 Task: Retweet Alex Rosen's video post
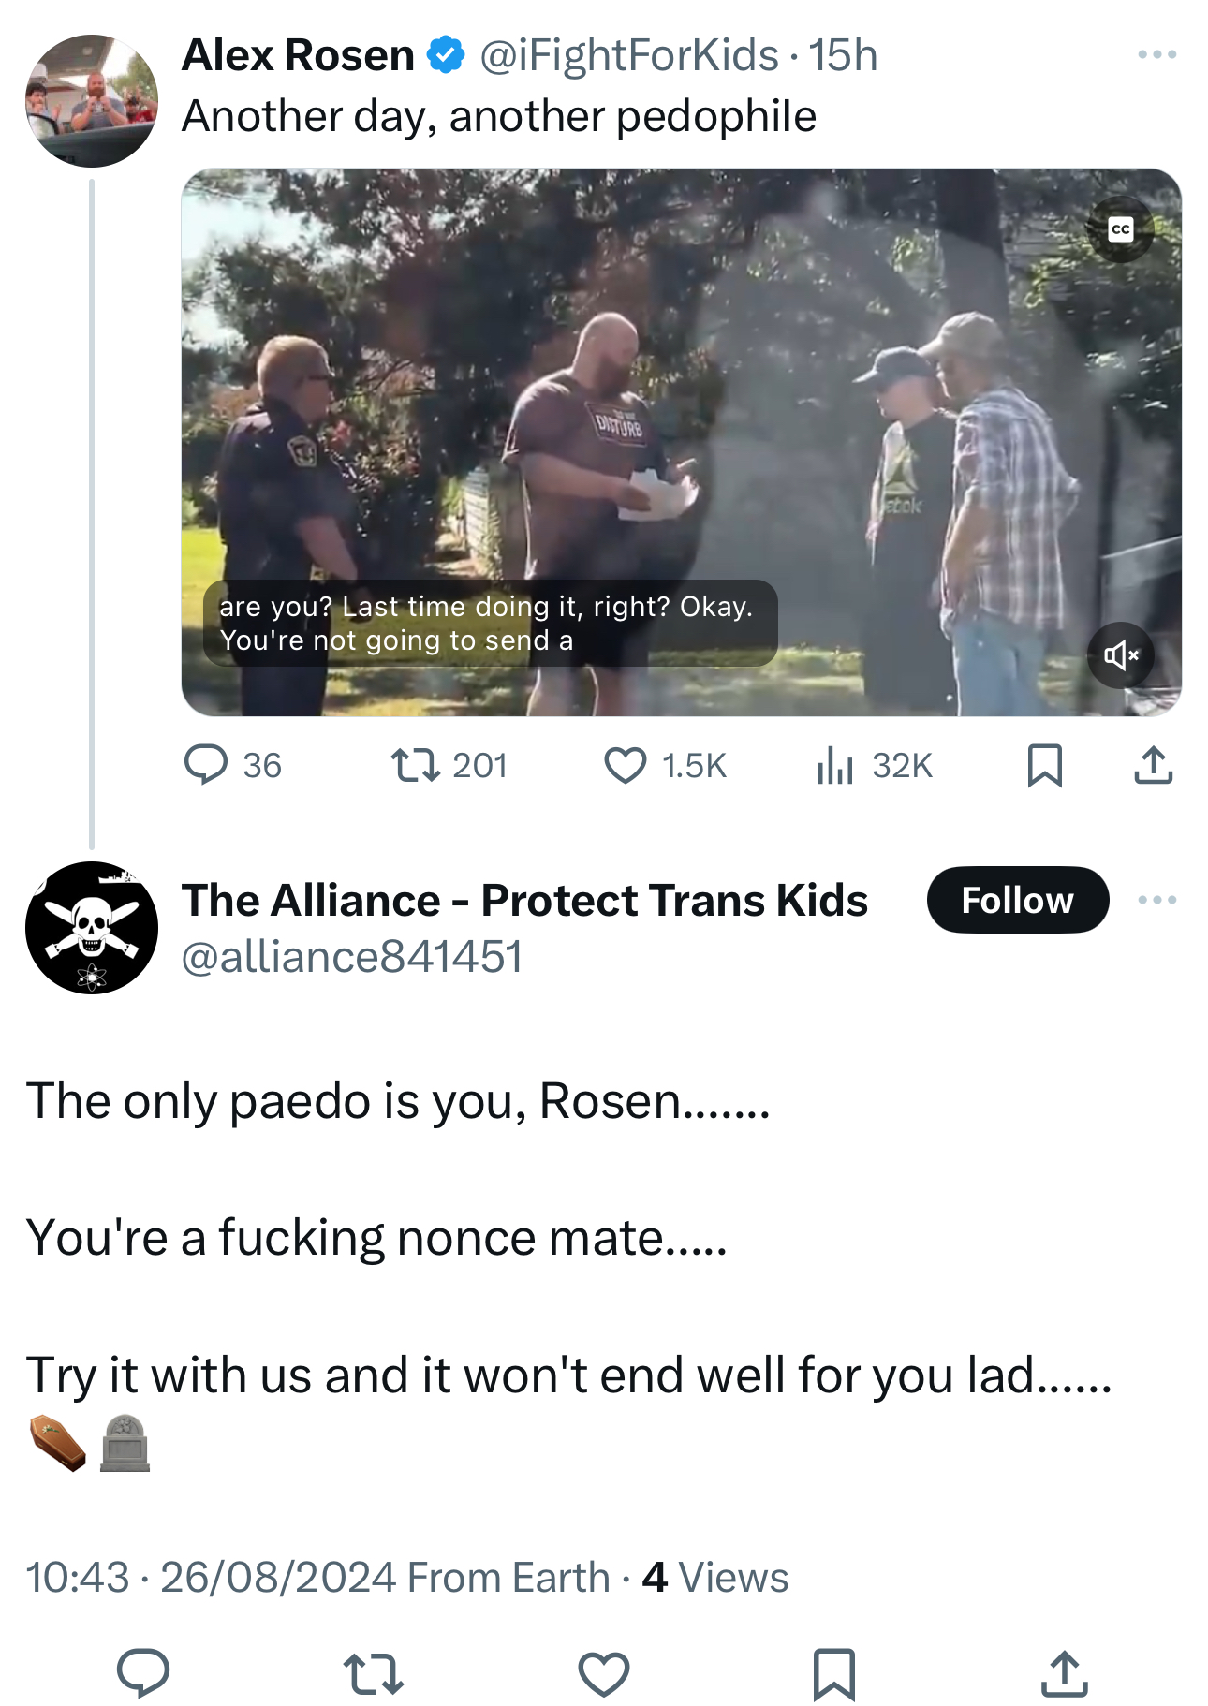coord(449,765)
